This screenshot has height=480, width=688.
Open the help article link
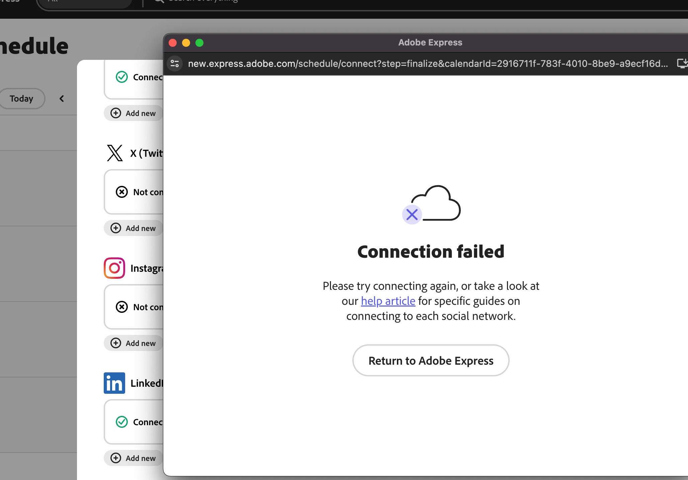[x=388, y=301]
